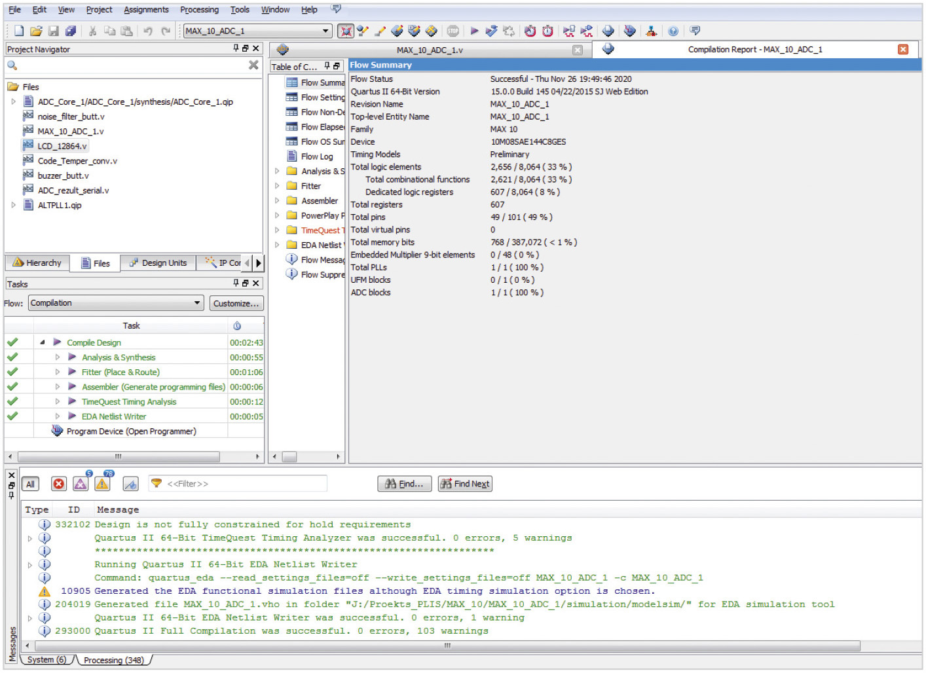Click the Find Next button

[x=465, y=484]
